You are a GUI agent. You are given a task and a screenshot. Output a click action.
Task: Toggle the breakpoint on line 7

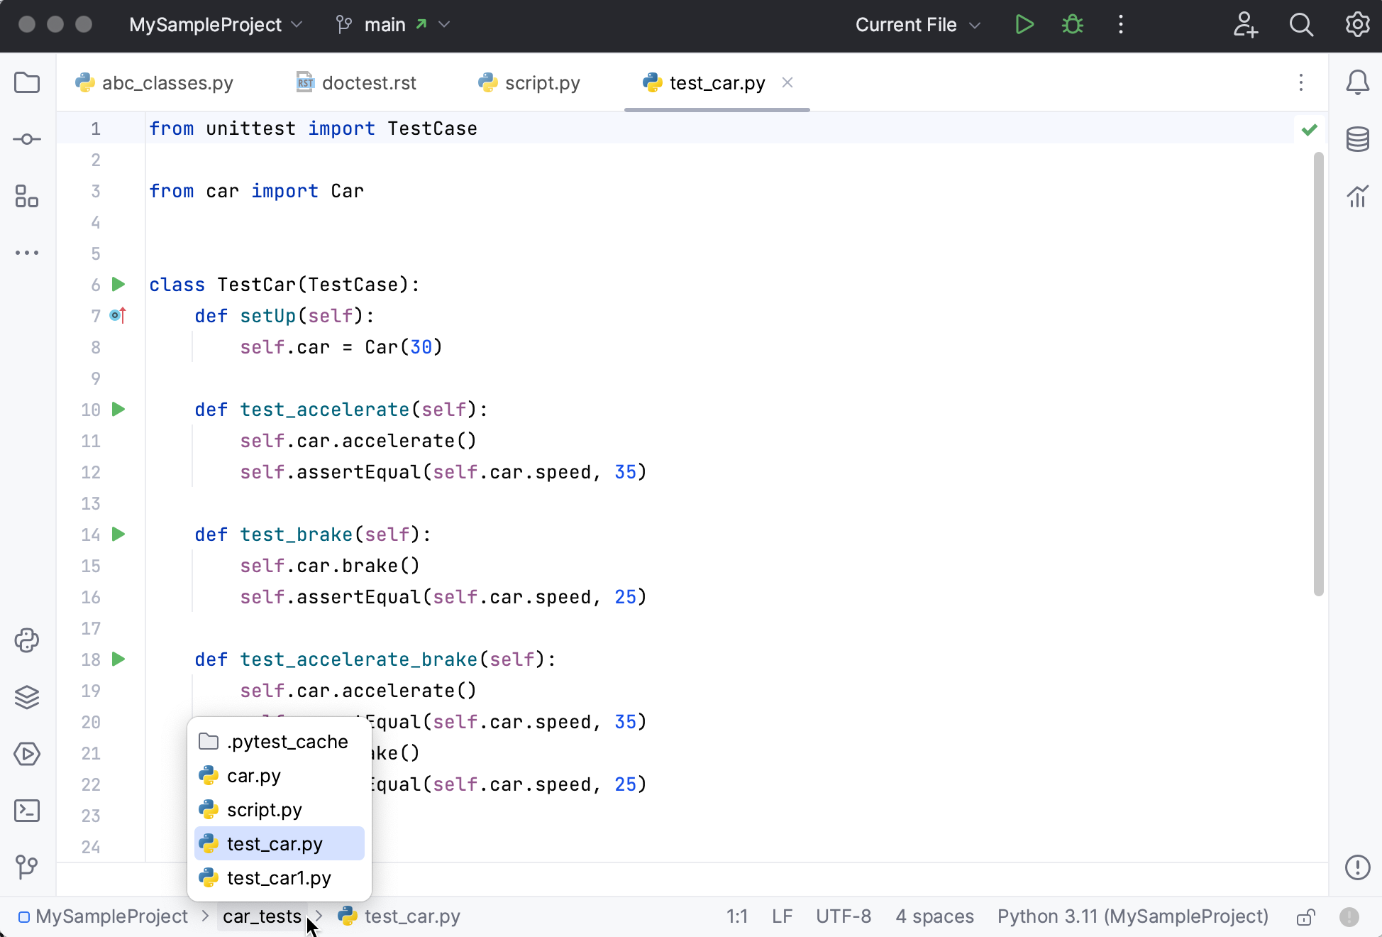pos(118,316)
